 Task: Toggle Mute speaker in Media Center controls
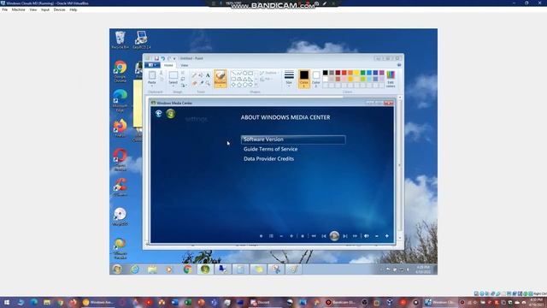click(x=367, y=236)
